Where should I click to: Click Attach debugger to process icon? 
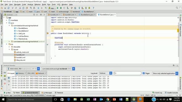tap(68, 8)
